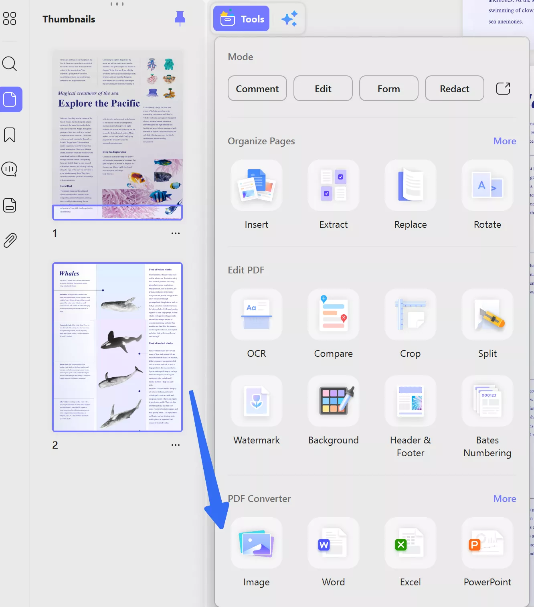The width and height of the screenshot is (534, 607).
Task: Open More in Organize Pages section
Action: click(504, 141)
